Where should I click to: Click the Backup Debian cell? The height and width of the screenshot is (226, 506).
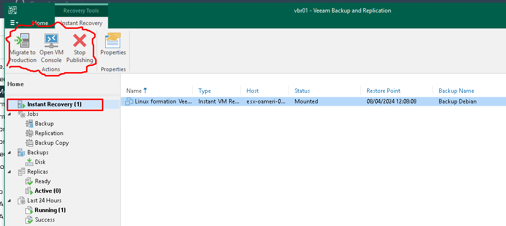click(x=457, y=101)
